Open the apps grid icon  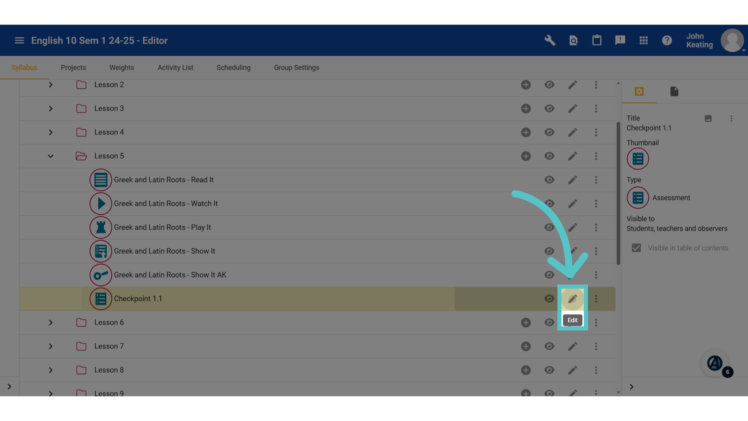point(644,41)
